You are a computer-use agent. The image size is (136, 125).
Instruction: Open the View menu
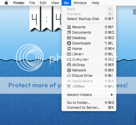pyautogui.click(x=55, y=3)
